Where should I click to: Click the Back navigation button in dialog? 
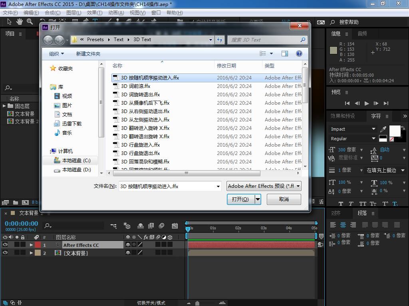click(x=48, y=40)
